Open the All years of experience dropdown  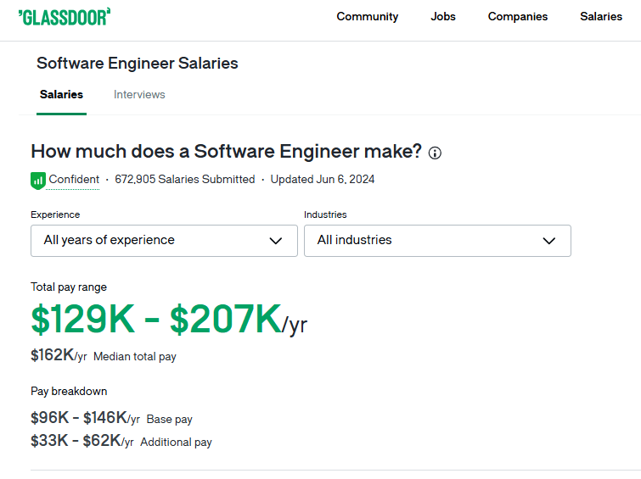point(164,241)
